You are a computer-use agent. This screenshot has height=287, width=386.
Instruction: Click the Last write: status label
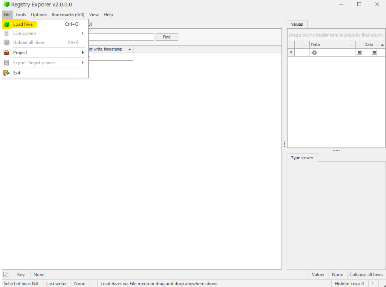tap(56, 284)
